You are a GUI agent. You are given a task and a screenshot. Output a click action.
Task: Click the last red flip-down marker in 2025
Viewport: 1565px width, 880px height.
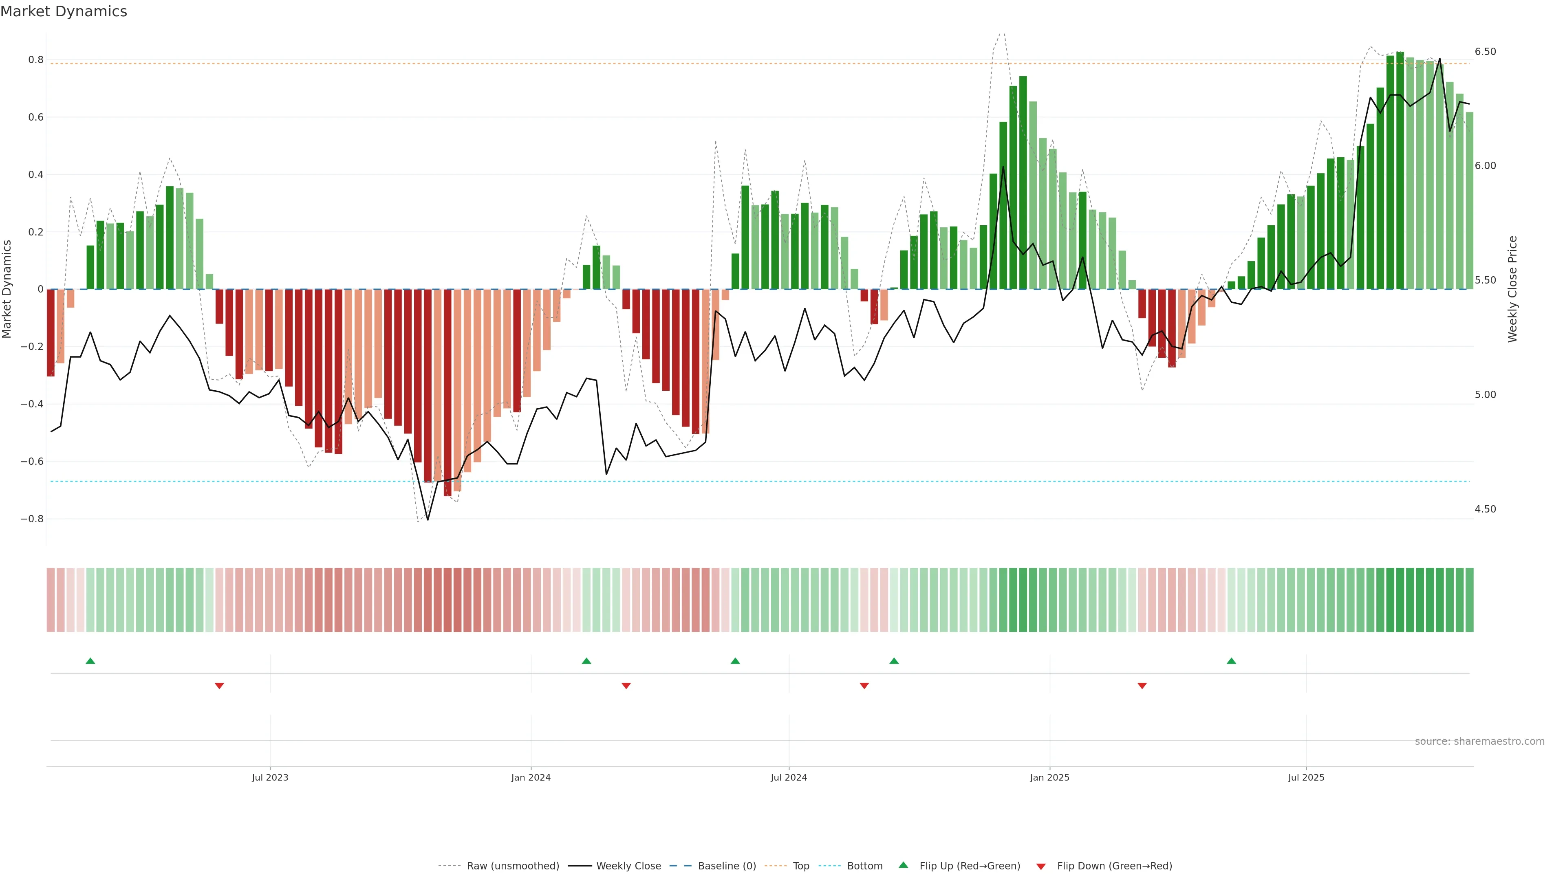1142,686
